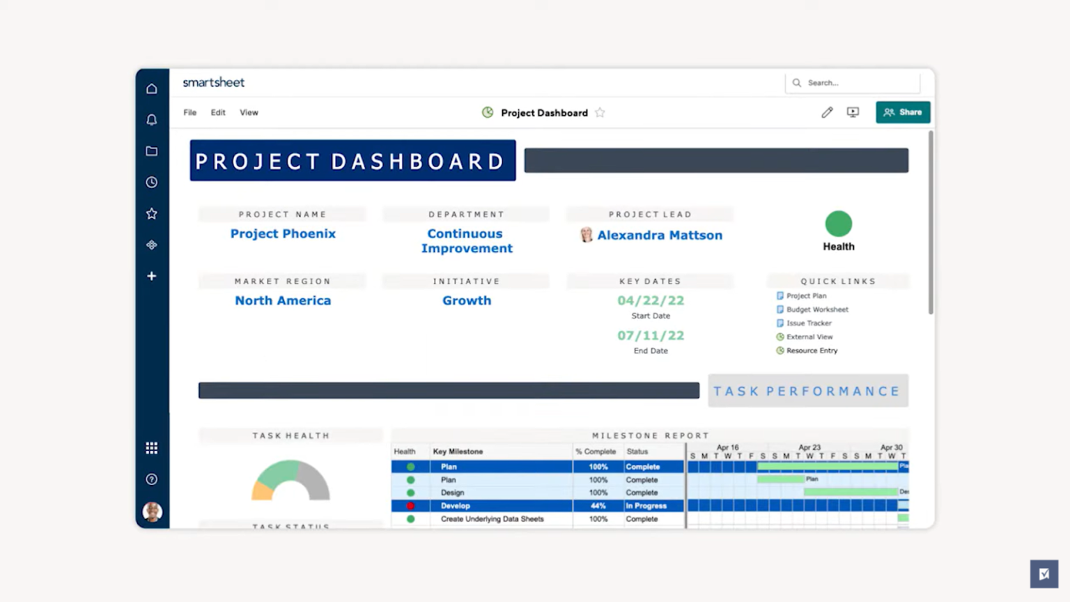Launch the app grid icon near the bottom
1070x602 pixels.
(x=152, y=448)
